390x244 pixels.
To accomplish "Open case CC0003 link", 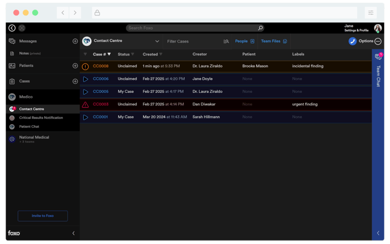I will pyautogui.click(x=101, y=104).
